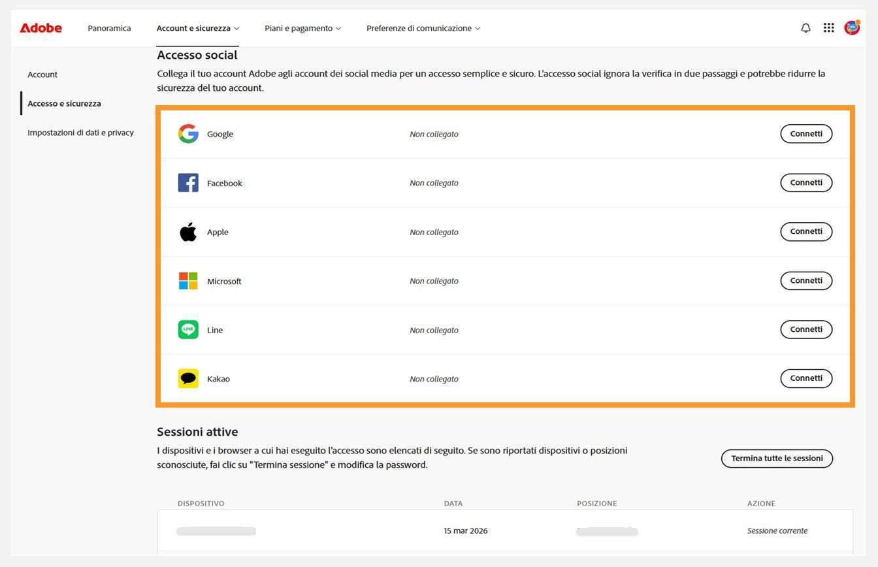878x567 pixels.
Task: Expand Preferenze di comunicazione menu
Action: tap(423, 28)
